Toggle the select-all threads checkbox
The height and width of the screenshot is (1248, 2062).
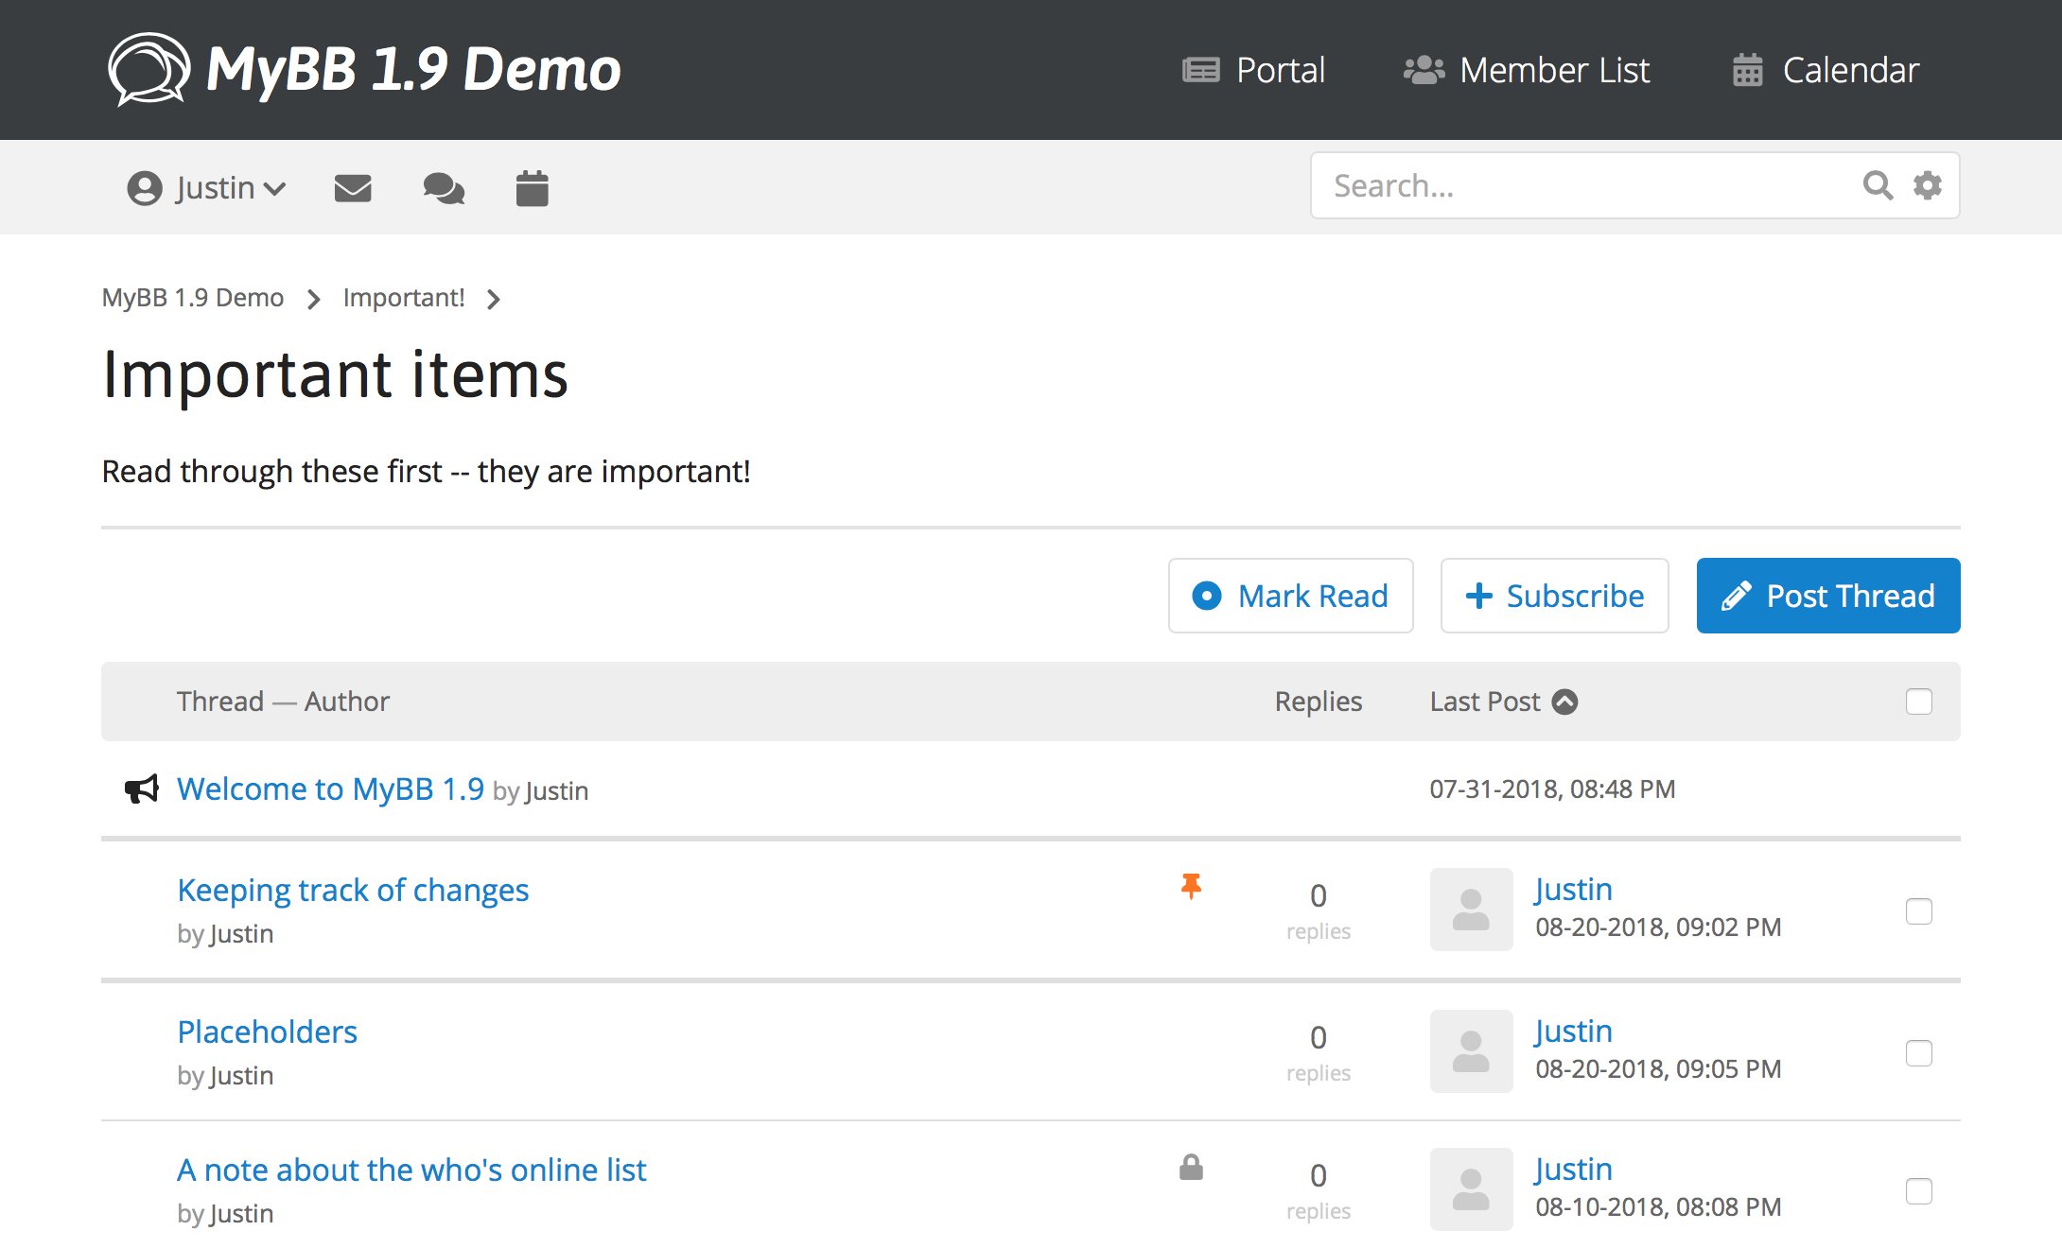[1919, 702]
